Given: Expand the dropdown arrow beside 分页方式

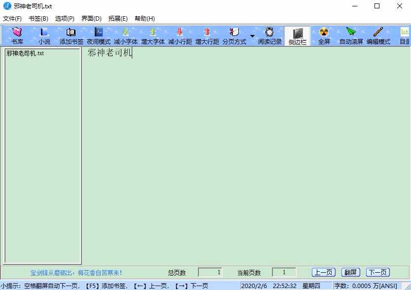Looking at the screenshot, I should (252, 36).
